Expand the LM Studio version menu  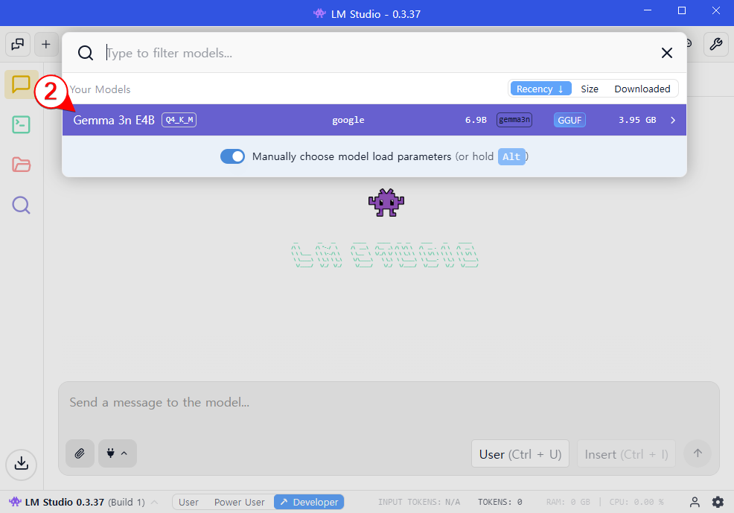155,502
